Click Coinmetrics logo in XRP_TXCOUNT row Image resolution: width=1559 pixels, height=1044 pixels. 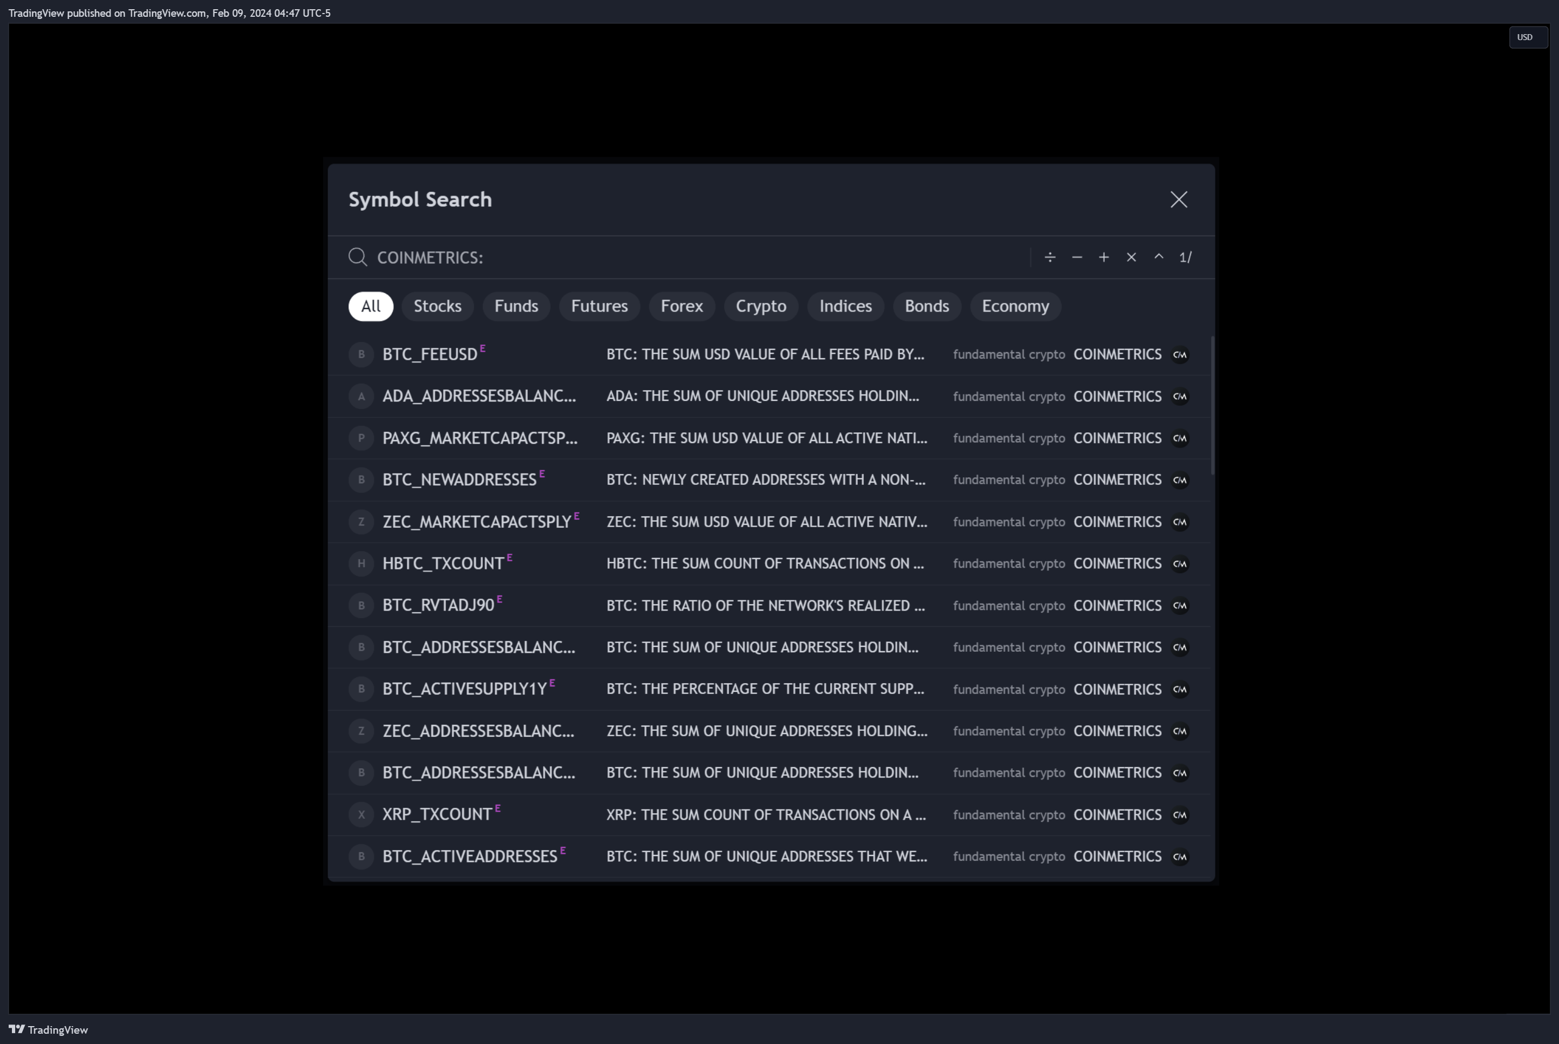[x=1180, y=815]
